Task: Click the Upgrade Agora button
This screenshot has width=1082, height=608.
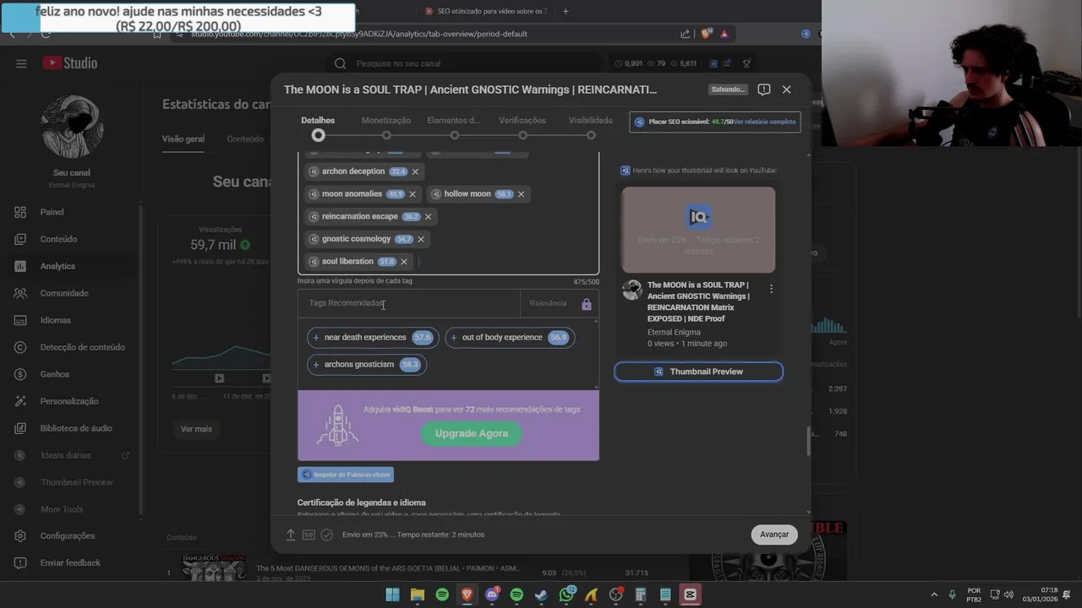Action: [x=472, y=433]
